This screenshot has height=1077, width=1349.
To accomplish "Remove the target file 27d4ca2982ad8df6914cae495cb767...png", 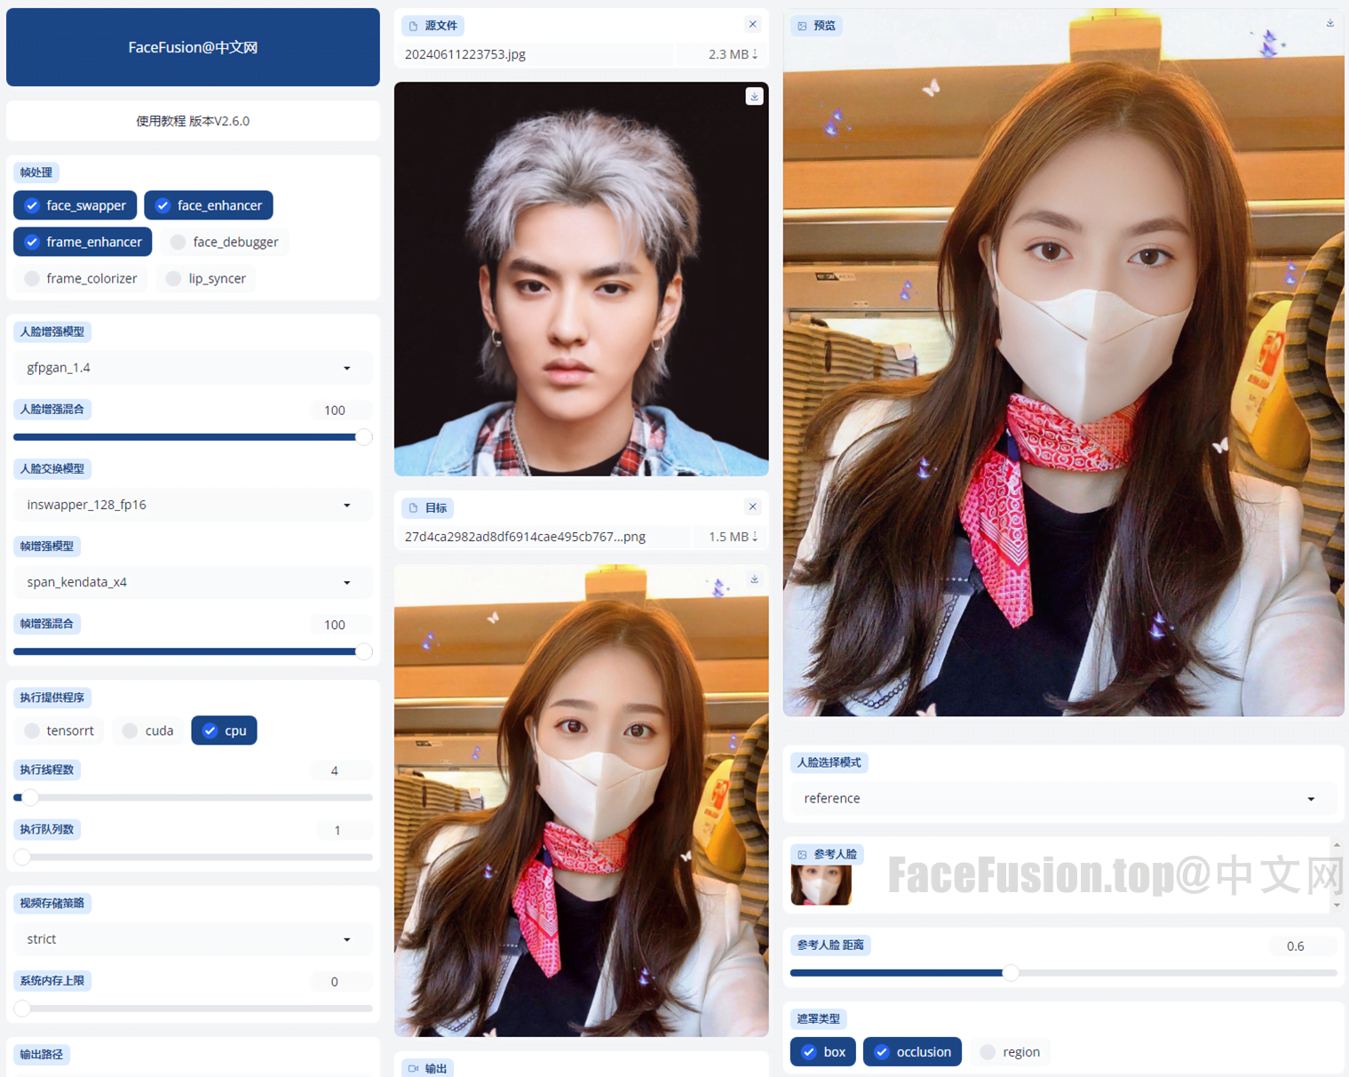I will click(x=752, y=507).
